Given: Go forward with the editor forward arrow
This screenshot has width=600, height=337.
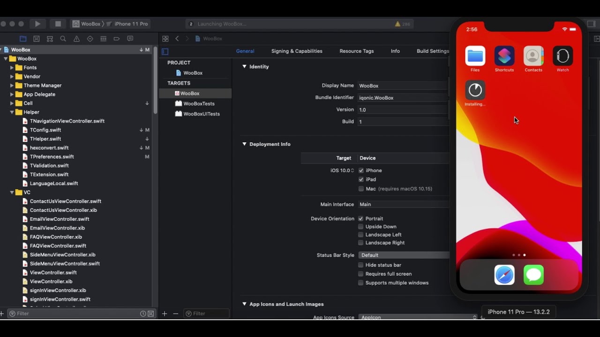Looking at the screenshot, I should click(x=187, y=39).
